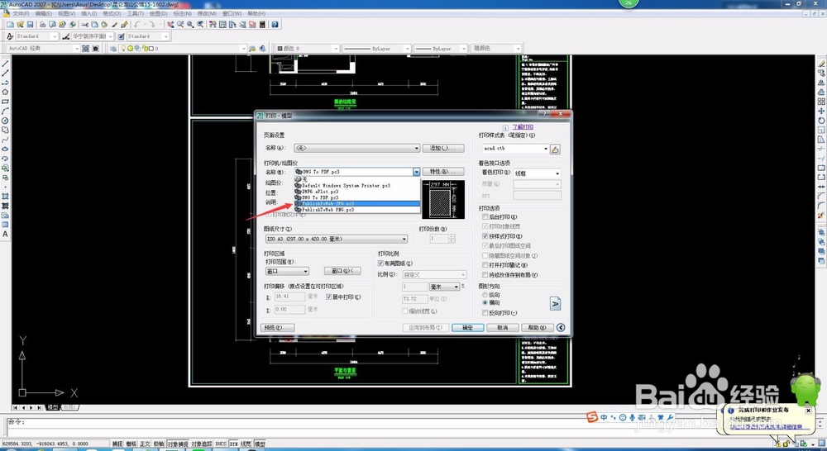Open the 文件(F) menu

[21, 13]
